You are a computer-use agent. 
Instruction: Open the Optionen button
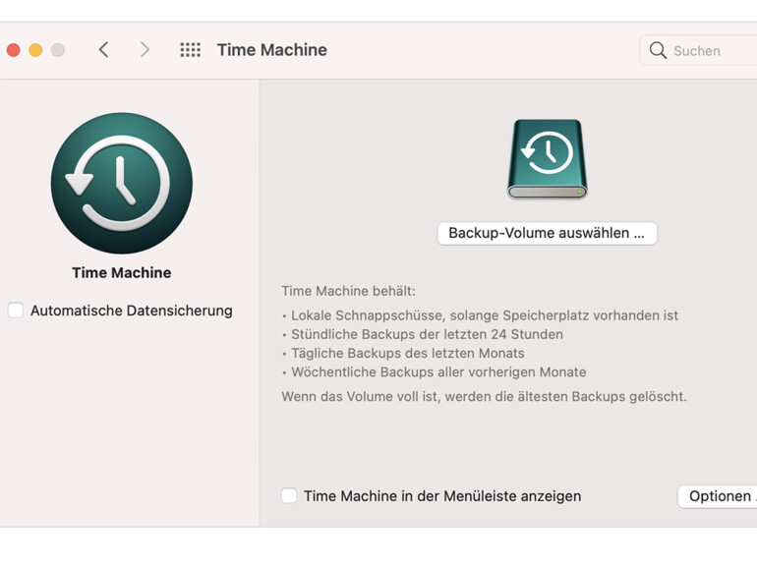pos(718,496)
